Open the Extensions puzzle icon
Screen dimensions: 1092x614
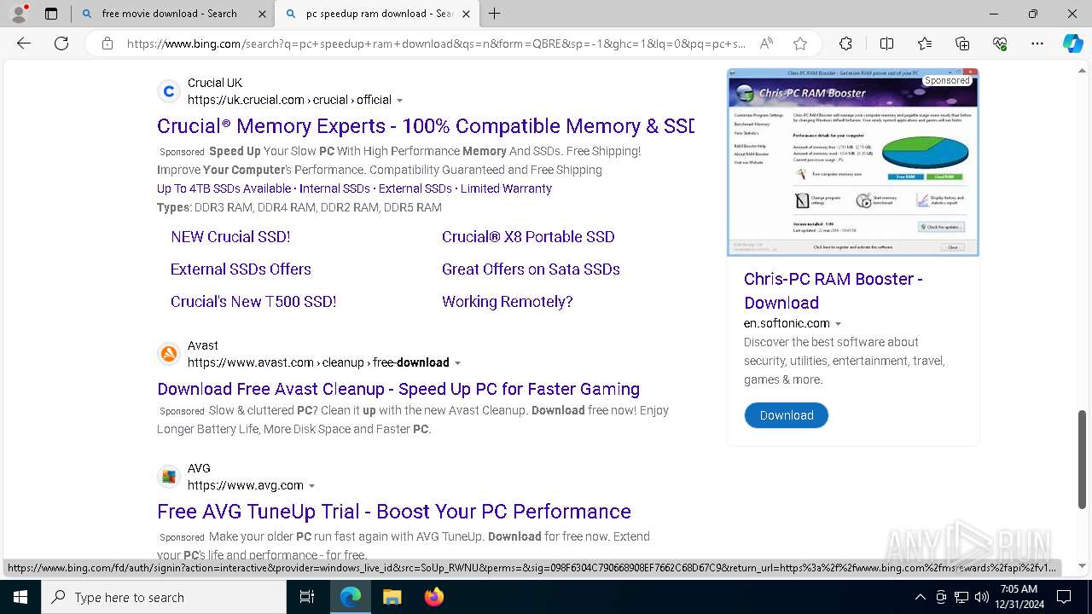pyautogui.click(x=845, y=43)
